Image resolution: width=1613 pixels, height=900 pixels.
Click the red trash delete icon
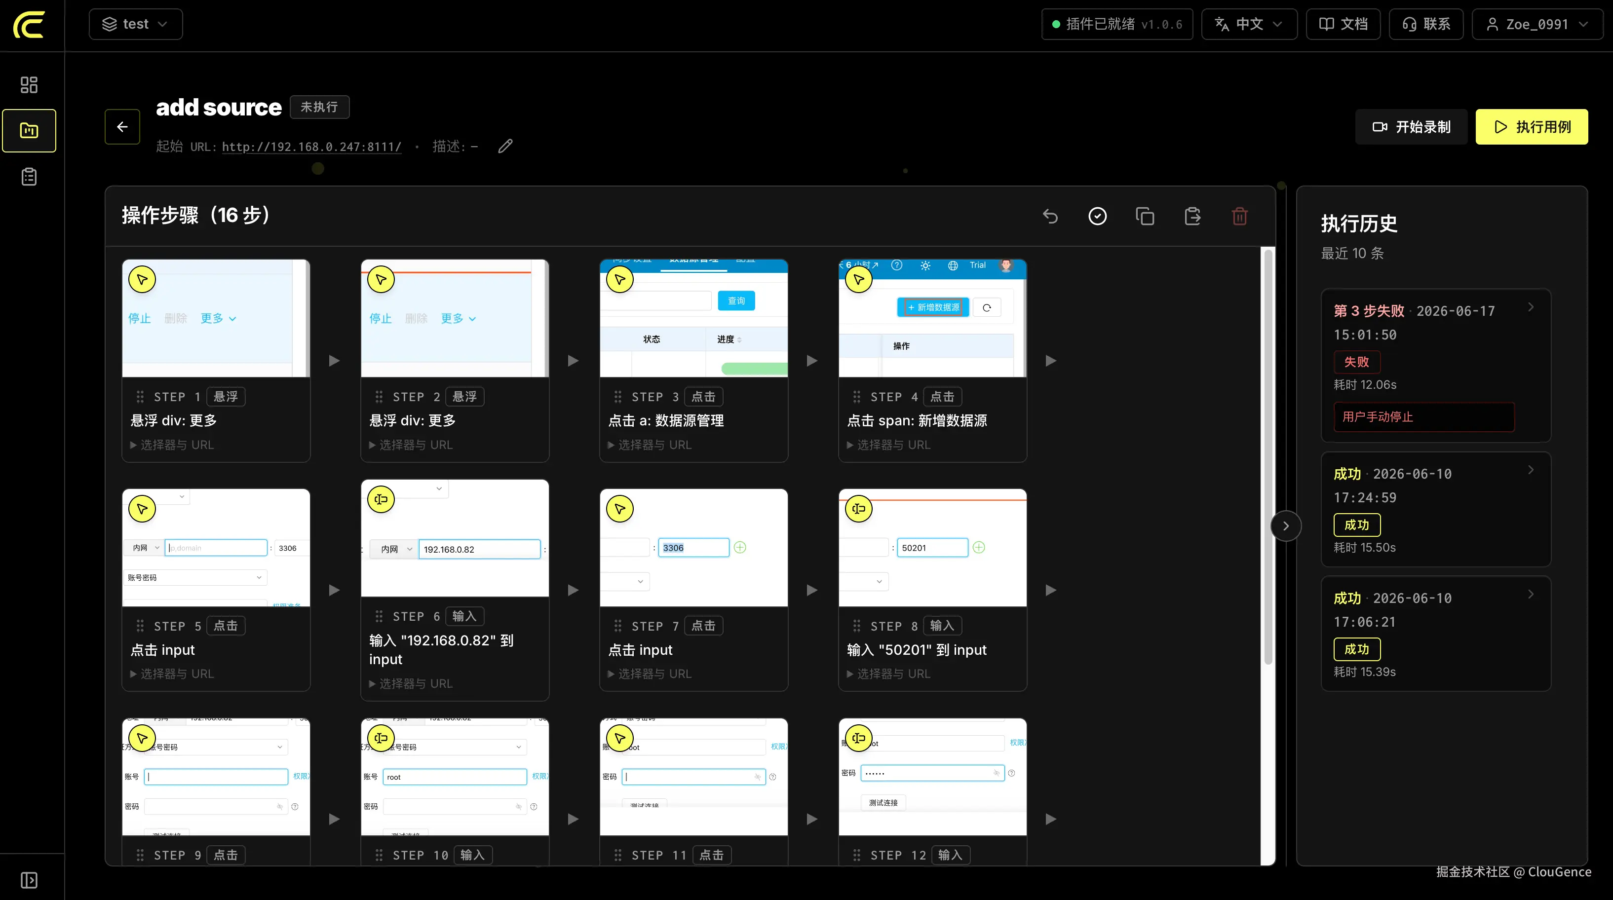(x=1240, y=216)
